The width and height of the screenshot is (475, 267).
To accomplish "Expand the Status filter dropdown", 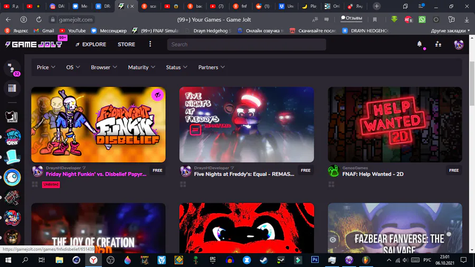I will 177,67.
